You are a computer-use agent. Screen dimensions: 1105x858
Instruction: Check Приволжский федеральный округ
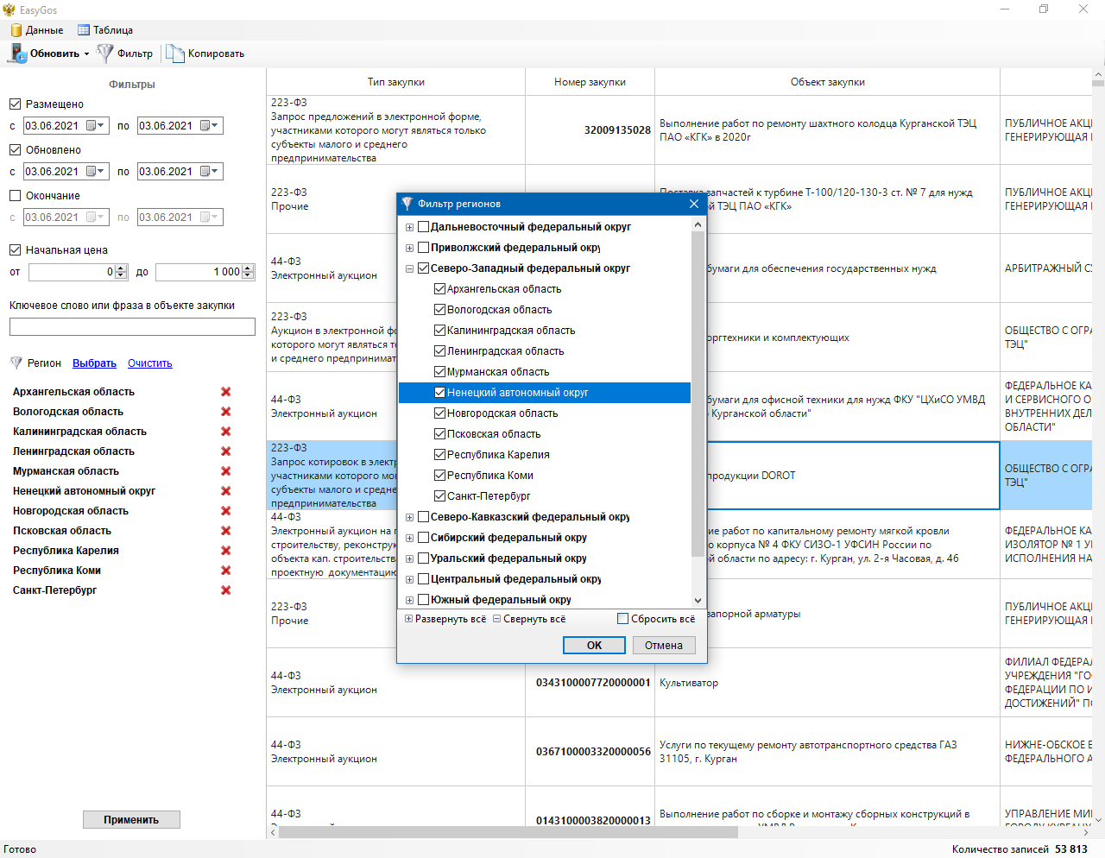click(x=424, y=248)
